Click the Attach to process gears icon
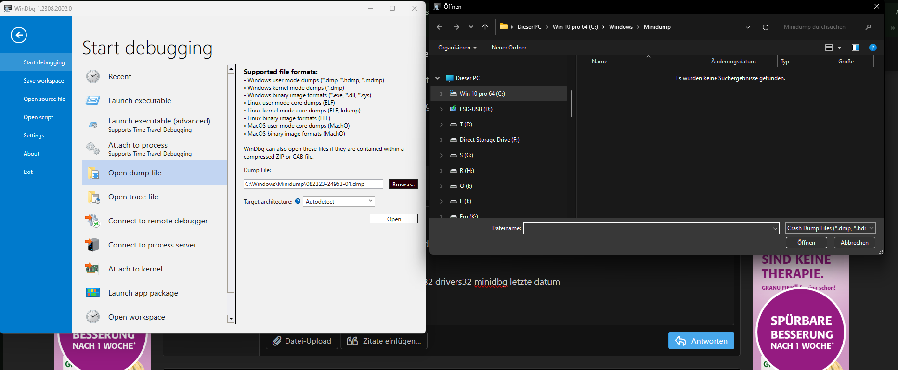Screen dimensions: 898x370 [93, 148]
